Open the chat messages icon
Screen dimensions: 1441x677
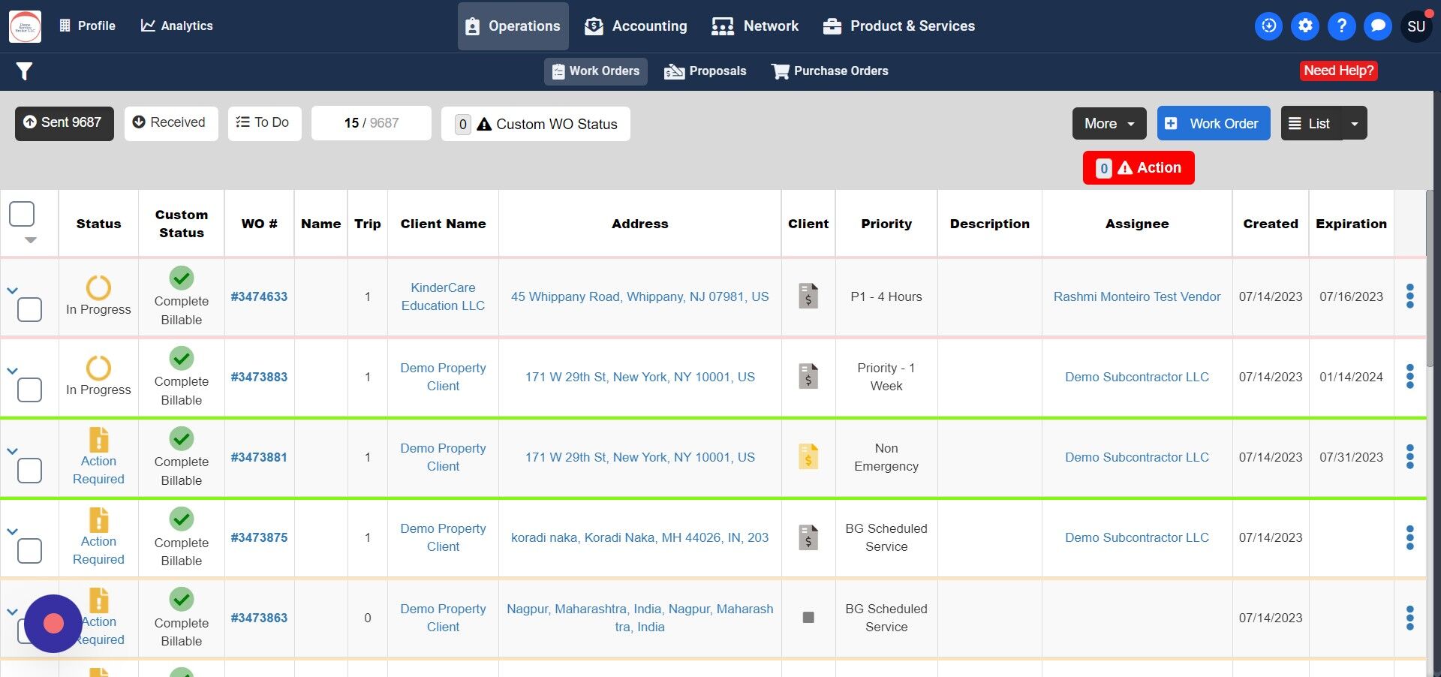(x=1378, y=26)
